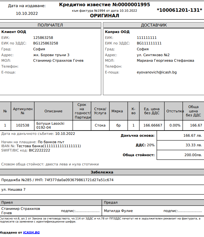Image resolution: width=204 pixels, height=237 pixels.
Task: Select the issue date 10.10.2022
Action: pyautogui.click(x=27, y=14)
